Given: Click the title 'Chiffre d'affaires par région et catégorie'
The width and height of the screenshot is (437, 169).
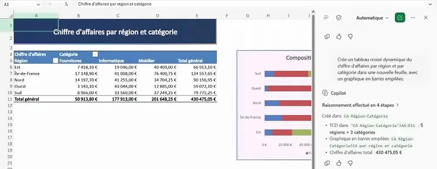Looking at the screenshot, I should (x=115, y=32).
